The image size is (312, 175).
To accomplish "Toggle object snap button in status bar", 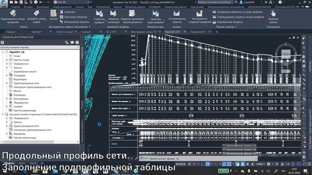I will pyautogui.click(x=229, y=164).
